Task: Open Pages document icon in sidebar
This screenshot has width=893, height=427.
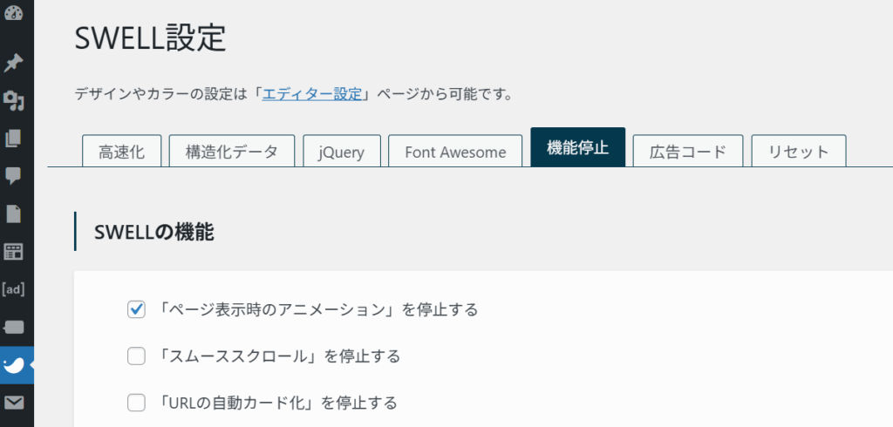Action: (x=13, y=214)
